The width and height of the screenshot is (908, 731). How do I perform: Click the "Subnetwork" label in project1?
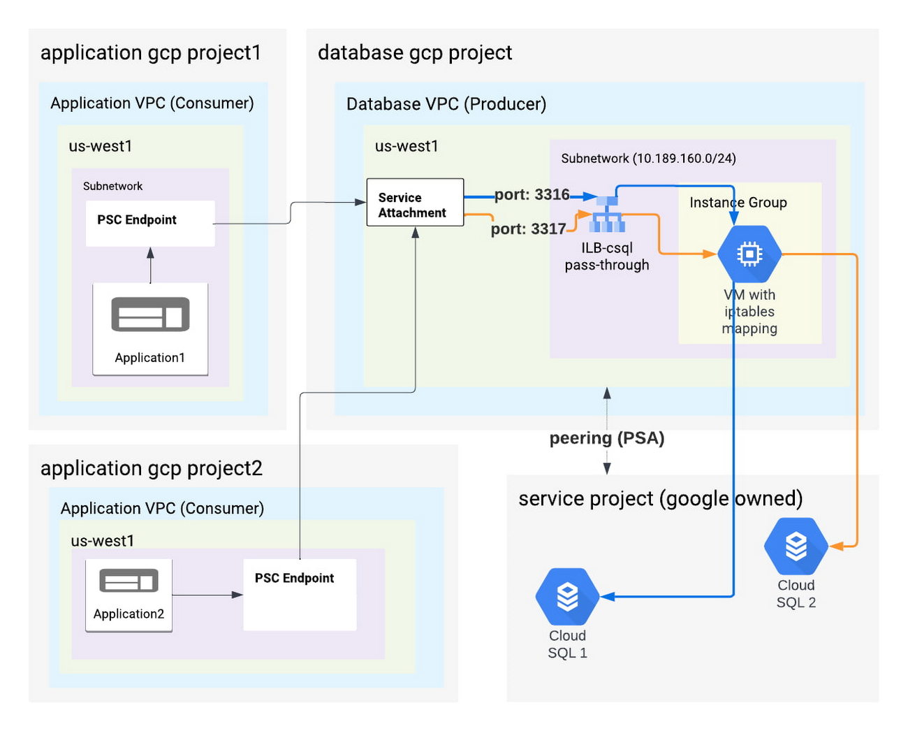(x=112, y=186)
